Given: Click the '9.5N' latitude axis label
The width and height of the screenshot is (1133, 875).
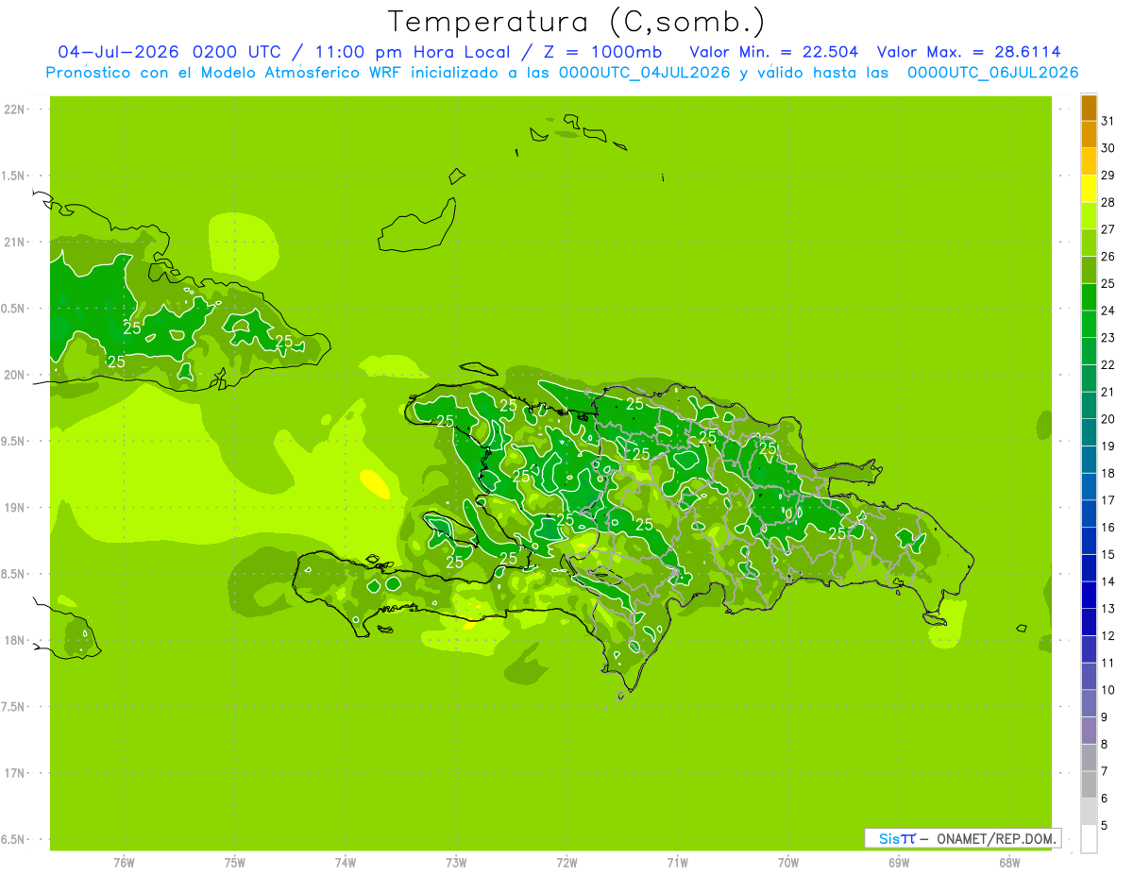Looking at the screenshot, I should (13, 441).
